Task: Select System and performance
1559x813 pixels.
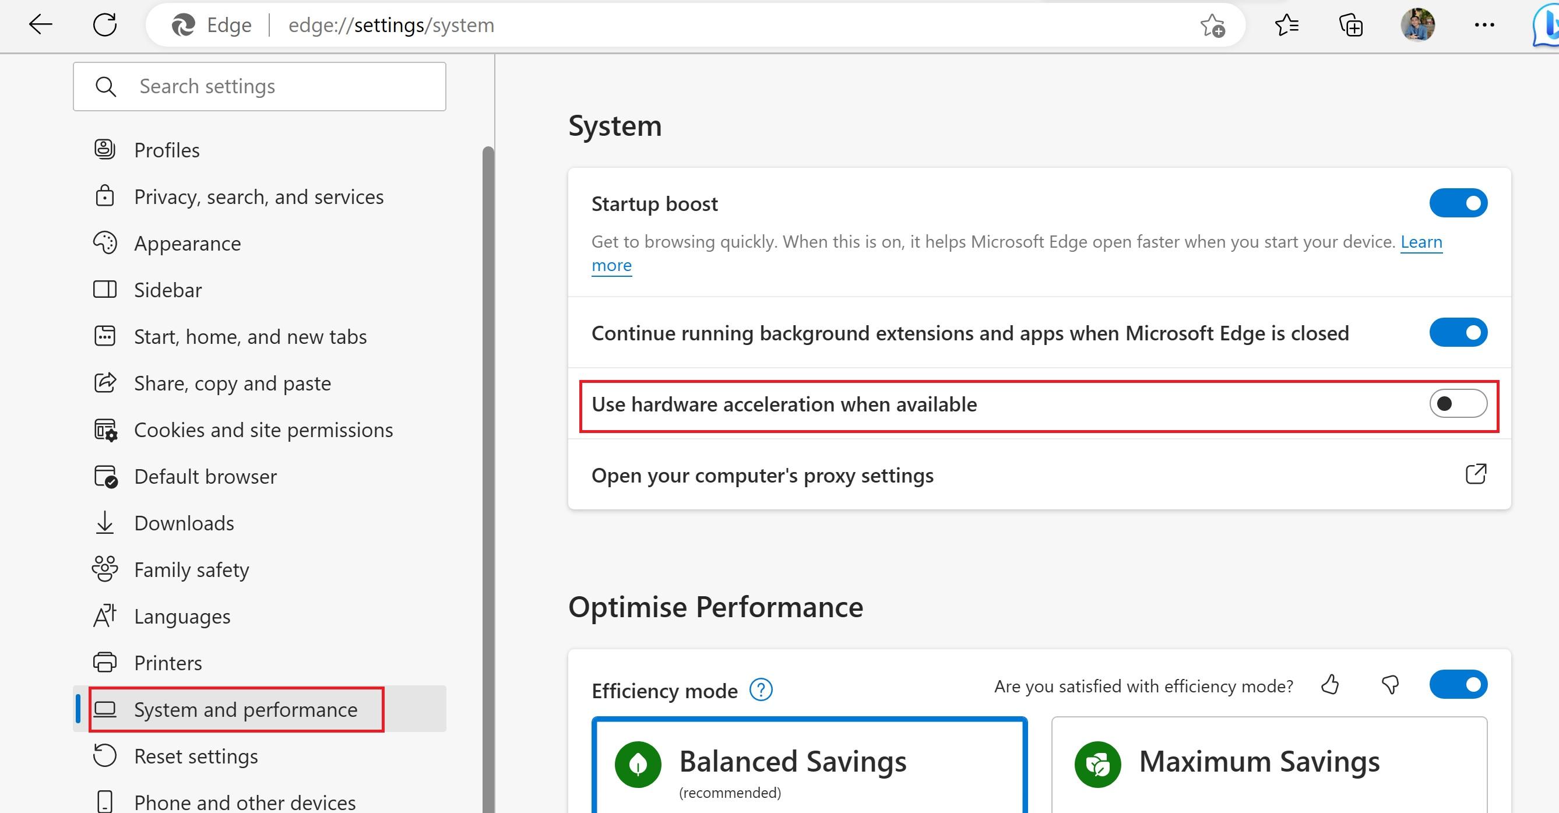Action: click(259, 709)
